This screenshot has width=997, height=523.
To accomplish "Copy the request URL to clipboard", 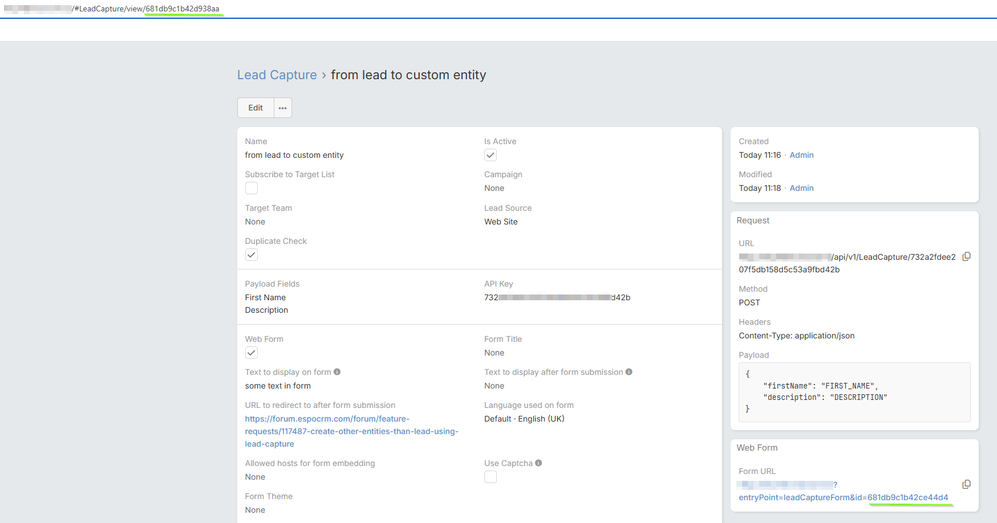I will [x=966, y=257].
